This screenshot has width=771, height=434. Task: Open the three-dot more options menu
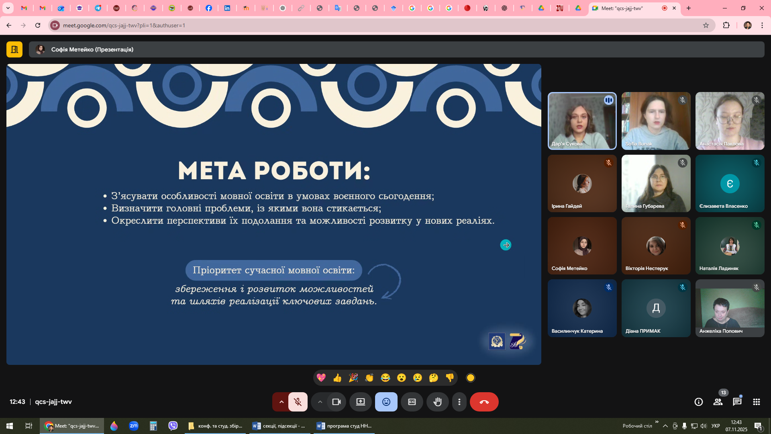[459, 402]
